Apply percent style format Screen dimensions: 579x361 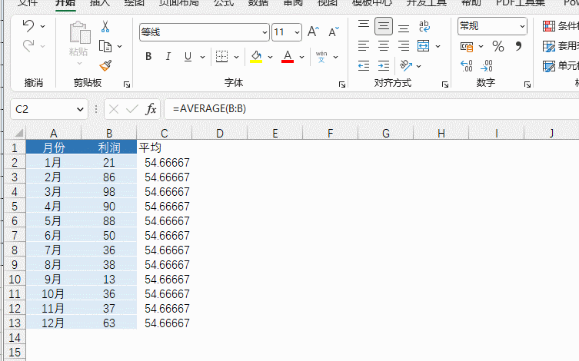(x=498, y=46)
